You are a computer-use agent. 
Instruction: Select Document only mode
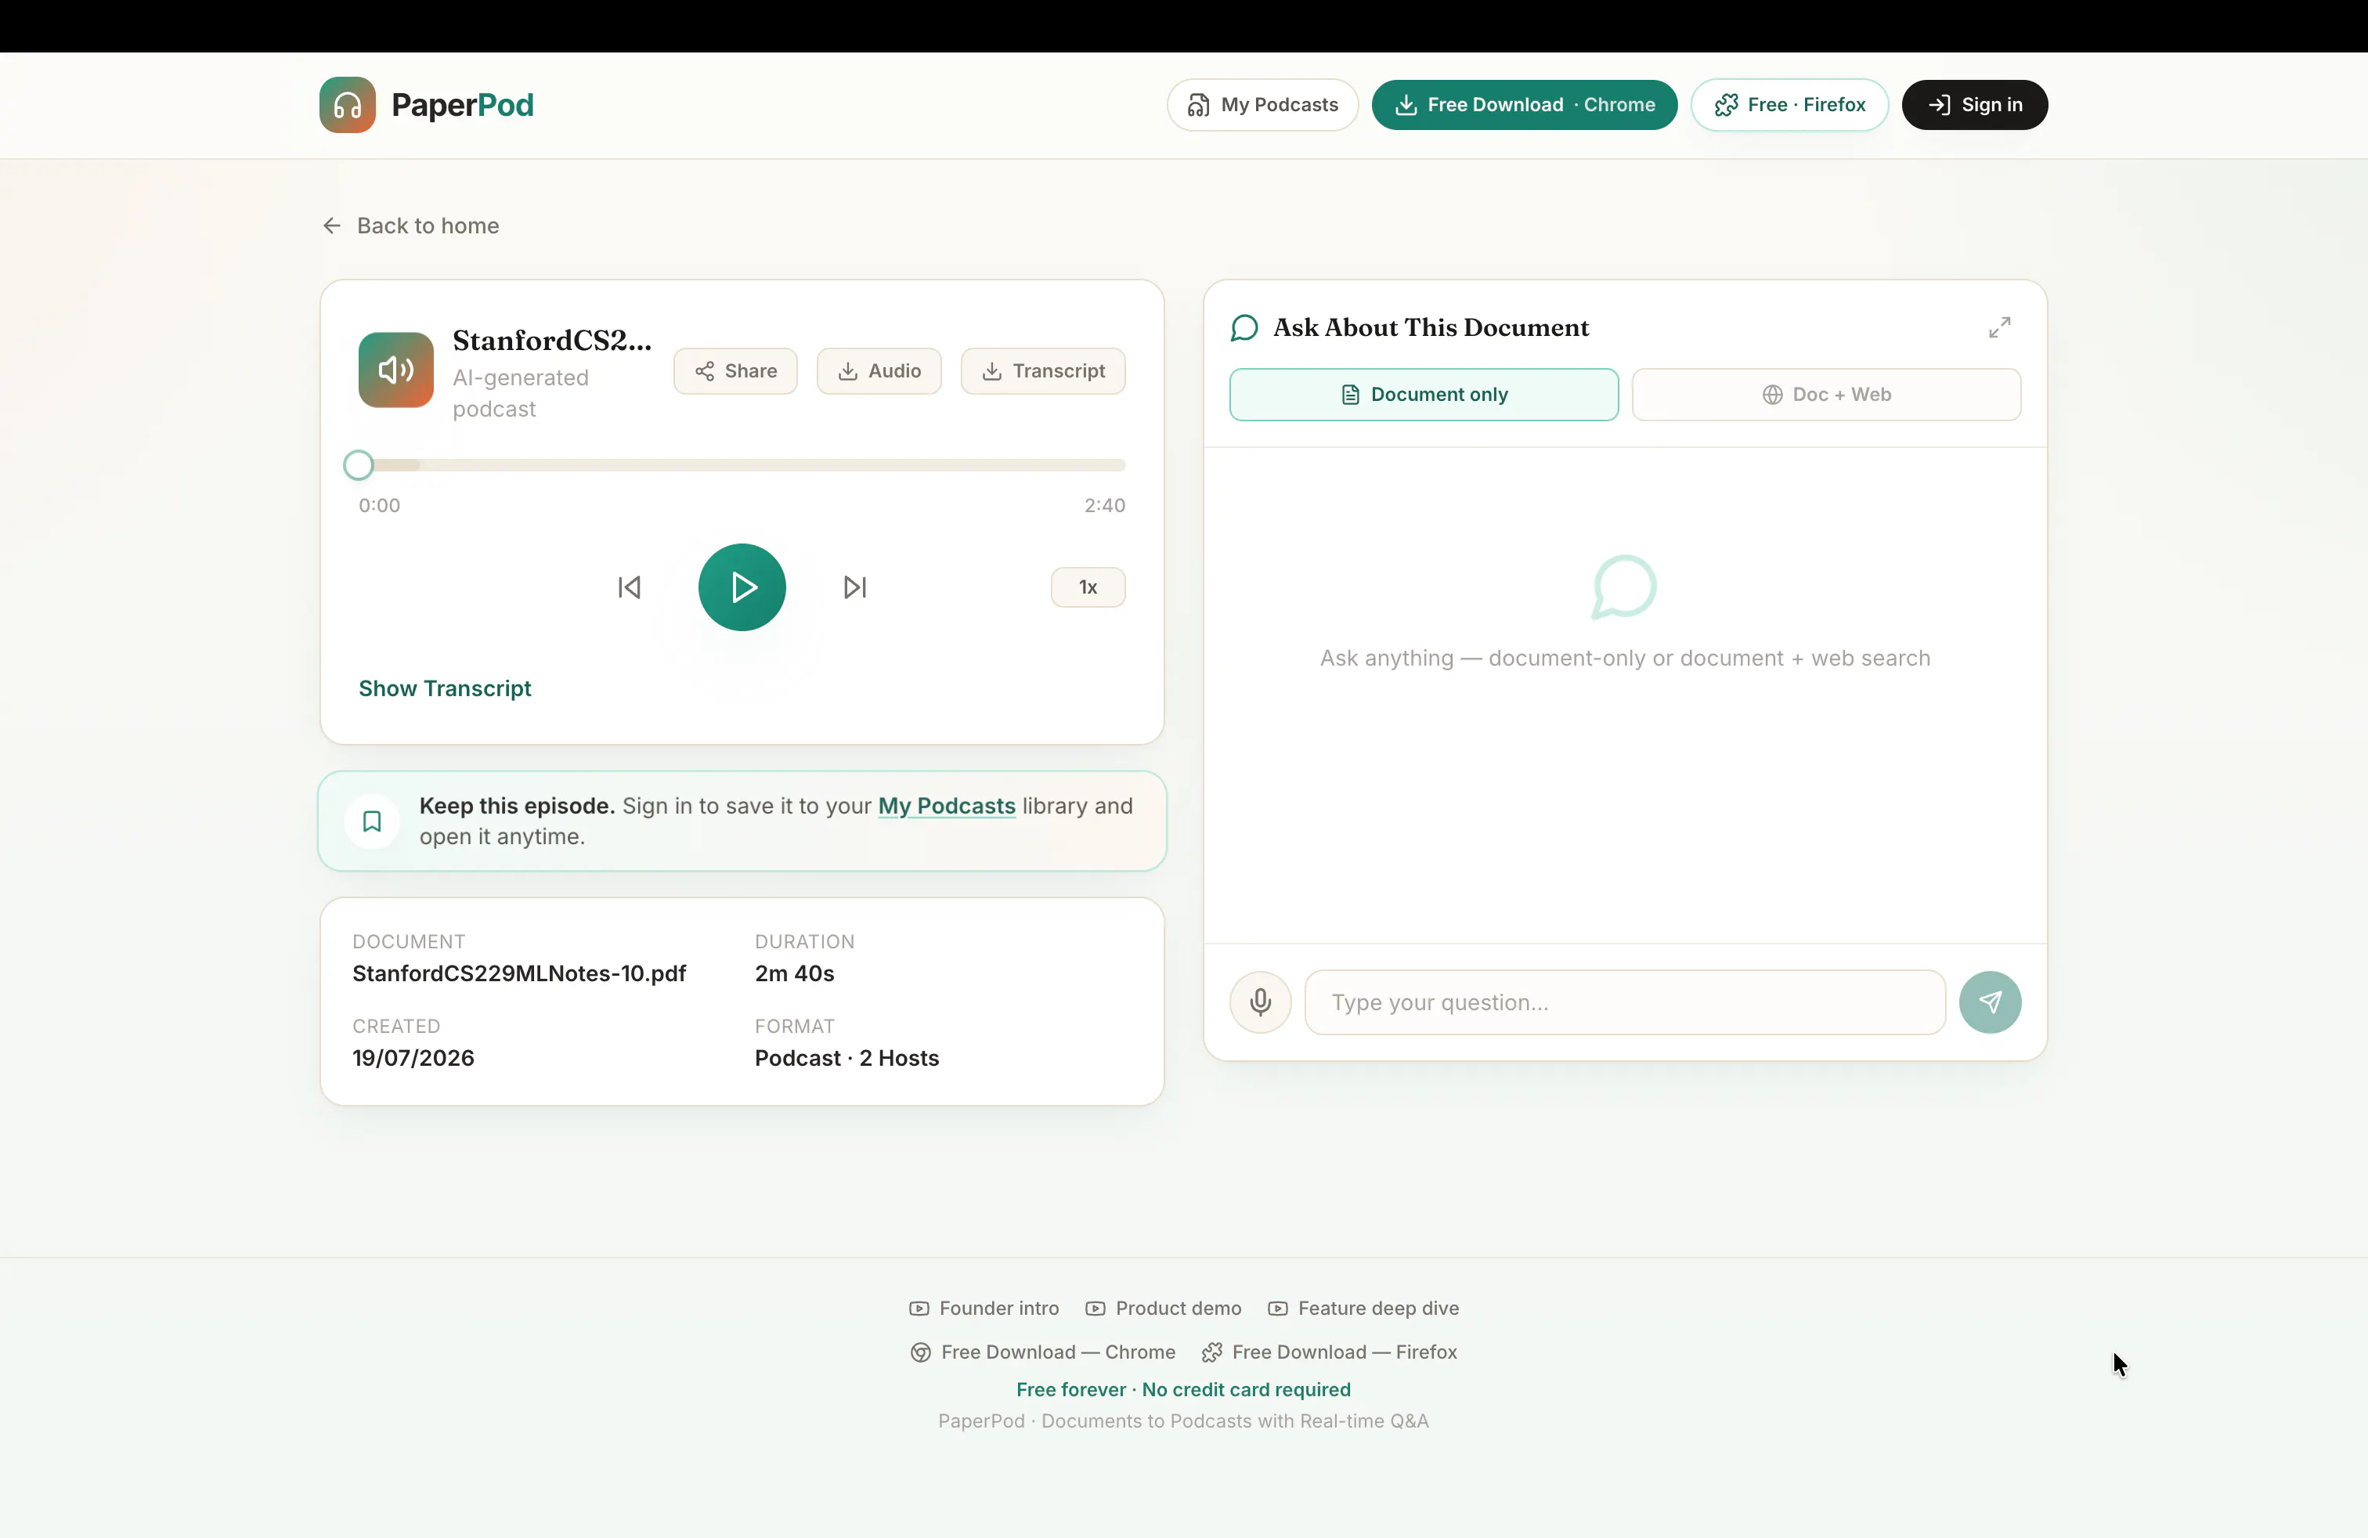point(1424,395)
